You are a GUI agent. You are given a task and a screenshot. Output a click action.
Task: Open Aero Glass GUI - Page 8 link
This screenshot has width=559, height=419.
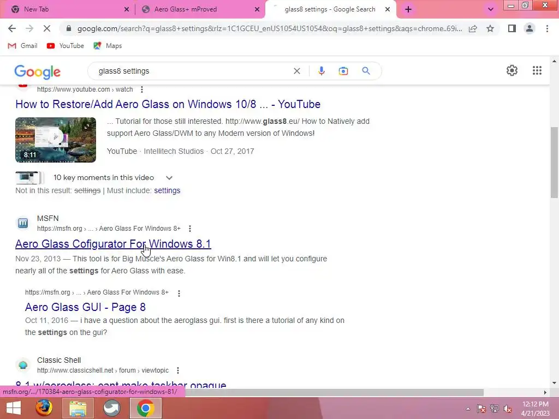point(85,307)
